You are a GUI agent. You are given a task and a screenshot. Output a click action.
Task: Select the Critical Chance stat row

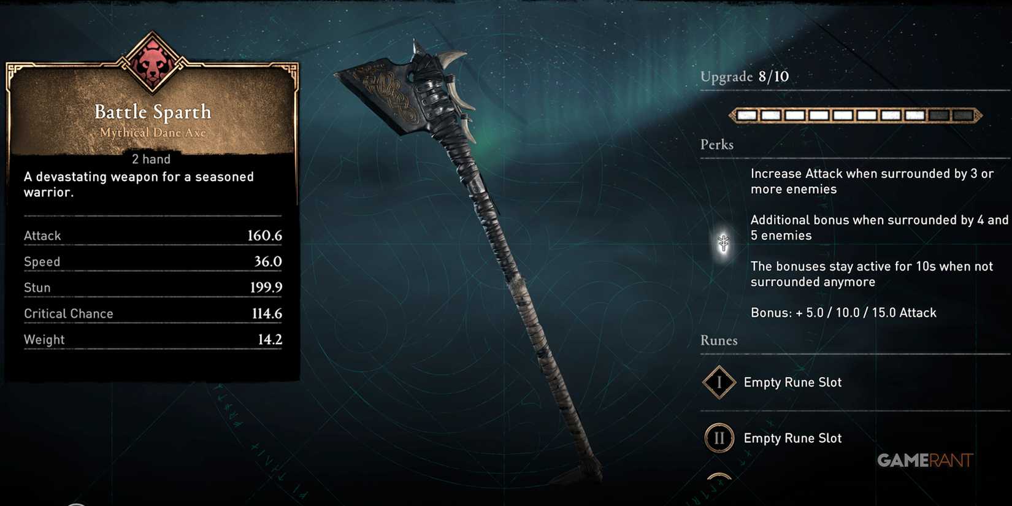[153, 313]
